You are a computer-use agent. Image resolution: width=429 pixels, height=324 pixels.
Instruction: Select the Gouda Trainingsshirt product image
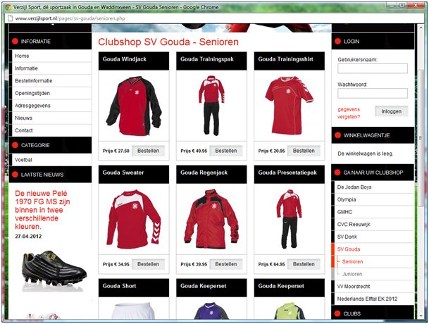(x=289, y=106)
